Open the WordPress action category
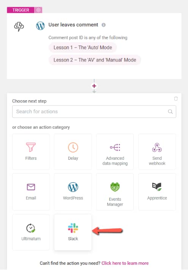Viewport: 188px width, 271px height. point(73,192)
